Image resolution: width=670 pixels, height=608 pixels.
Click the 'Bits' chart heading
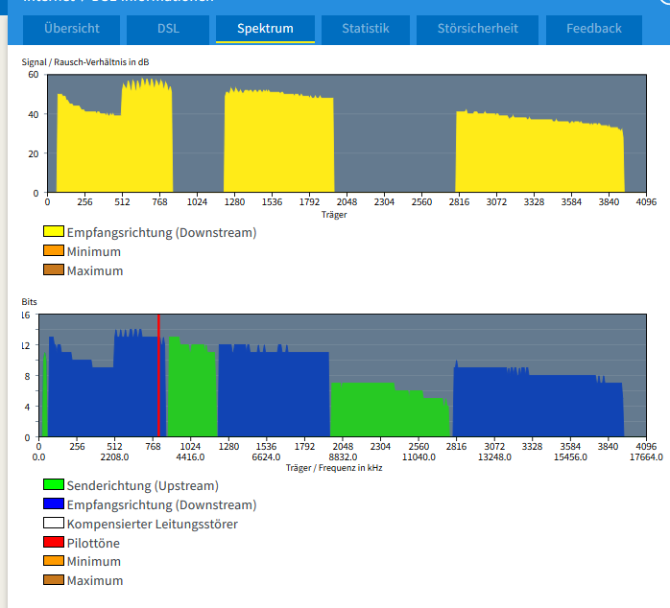pos(30,302)
